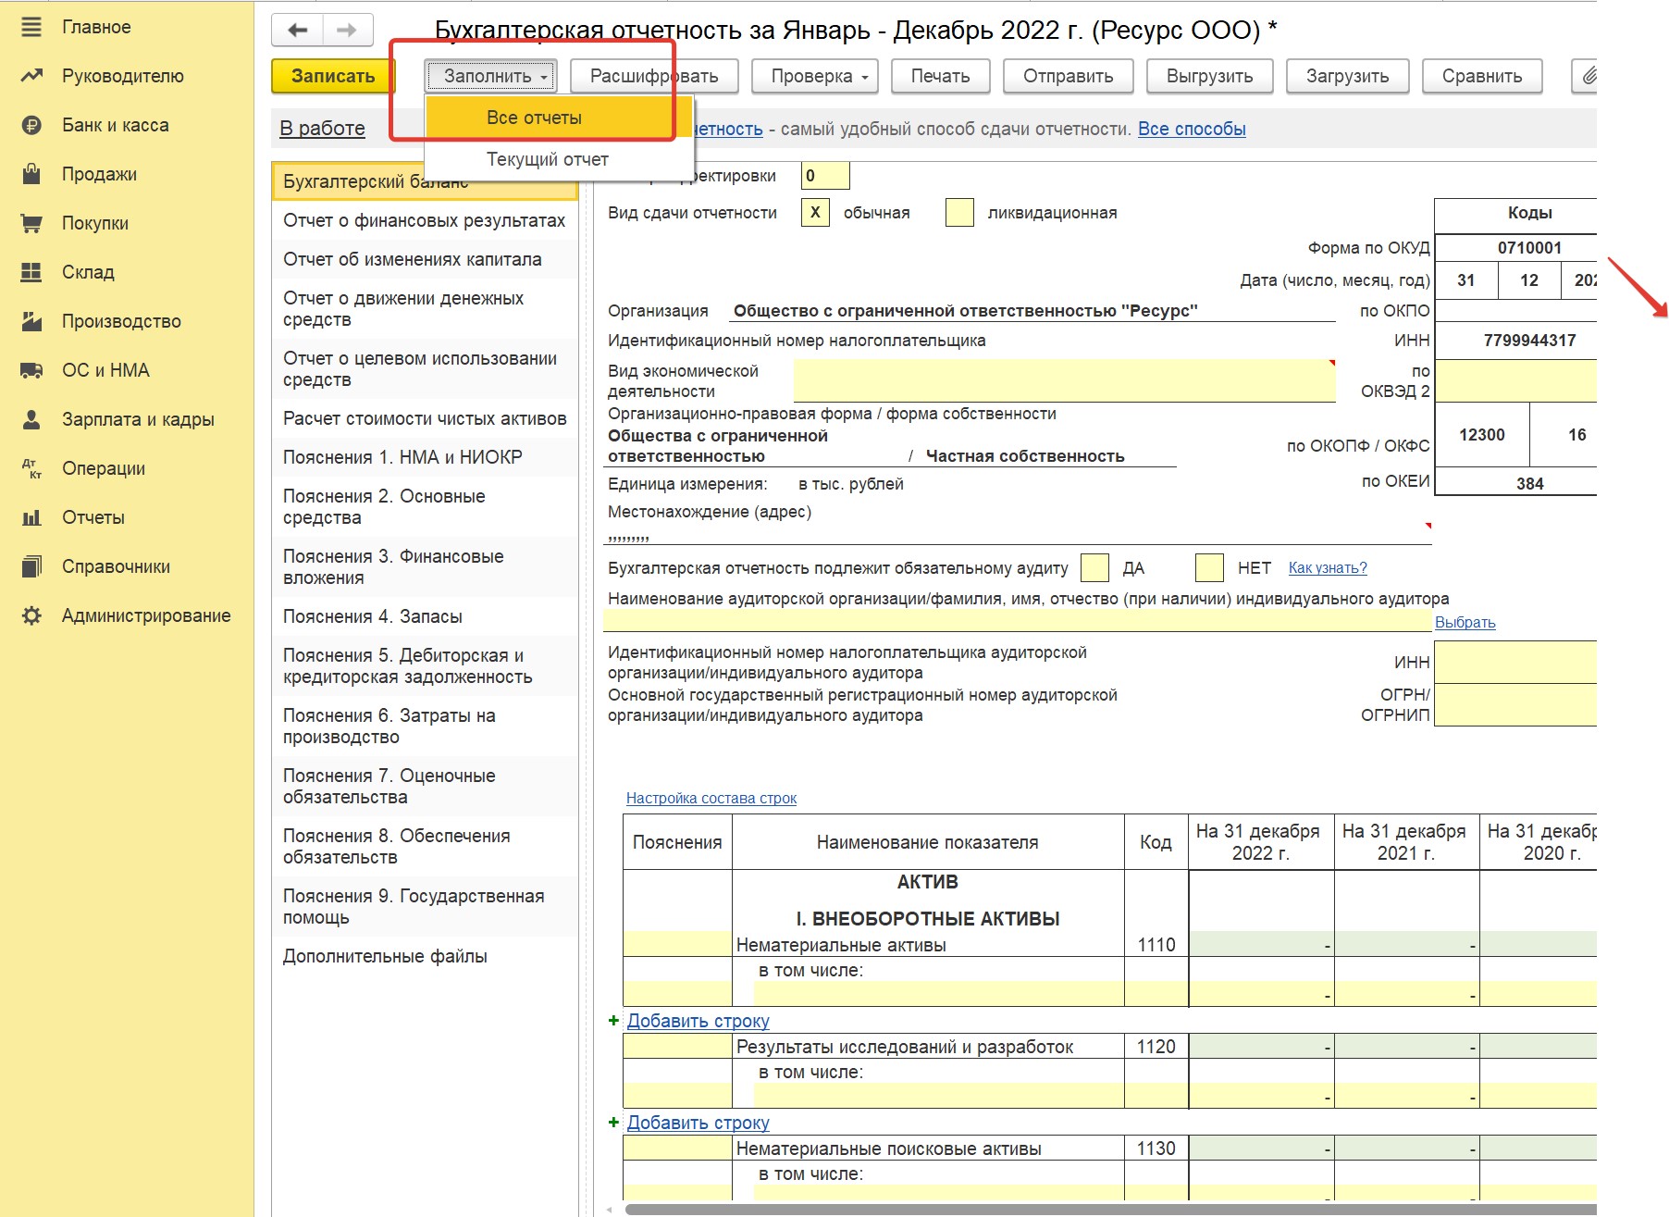Image resolution: width=1669 pixels, height=1217 pixels.
Task: Open the Как узнать? link
Action: 1328,567
